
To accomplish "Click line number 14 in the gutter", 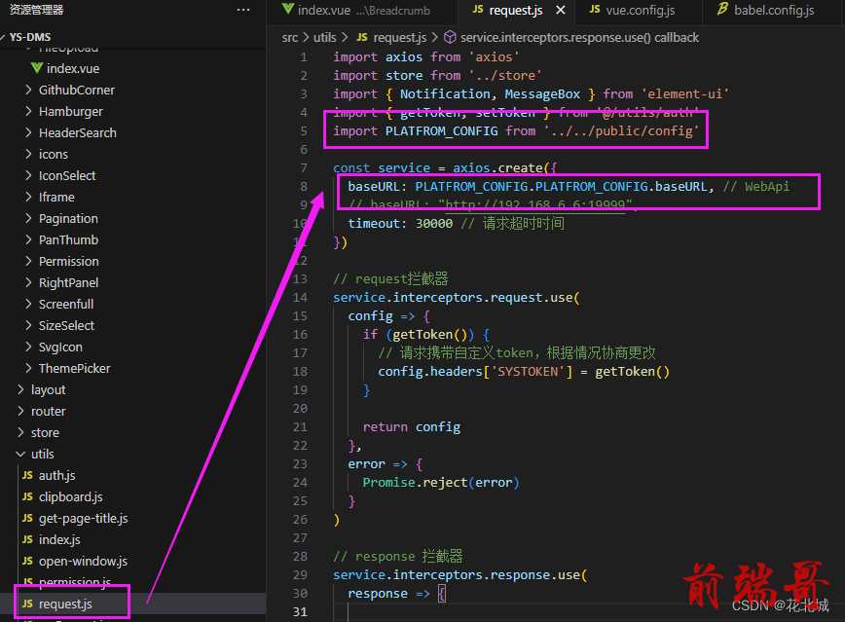I will tap(300, 297).
